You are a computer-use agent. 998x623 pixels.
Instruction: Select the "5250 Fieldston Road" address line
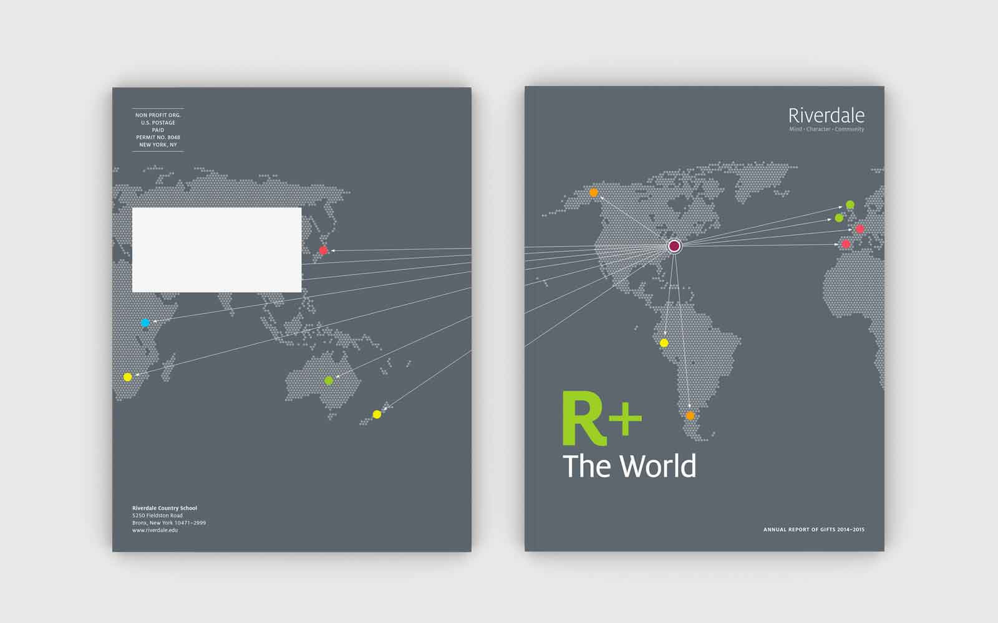(x=158, y=516)
